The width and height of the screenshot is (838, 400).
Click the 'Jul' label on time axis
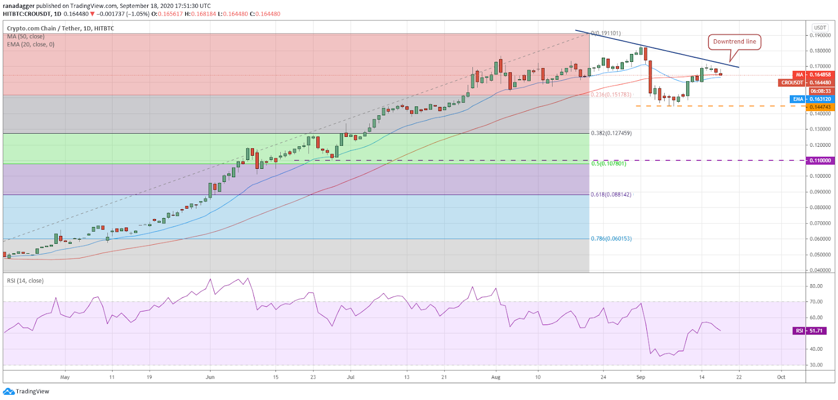[x=351, y=377]
